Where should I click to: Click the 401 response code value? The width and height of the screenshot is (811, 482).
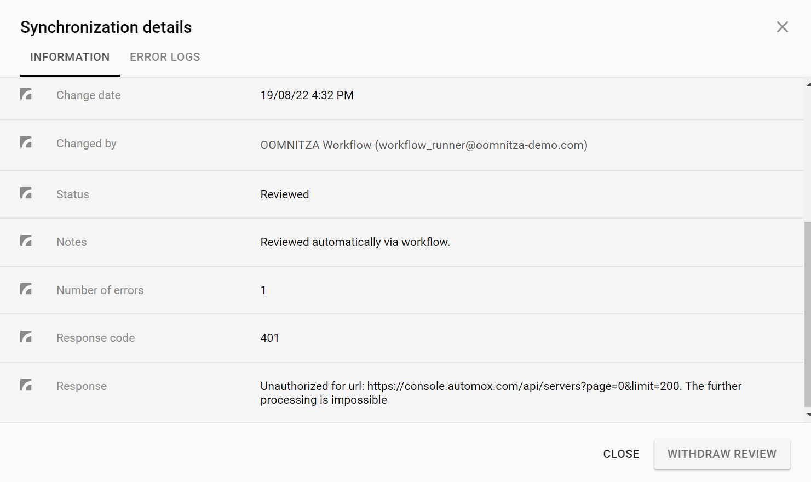point(269,338)
